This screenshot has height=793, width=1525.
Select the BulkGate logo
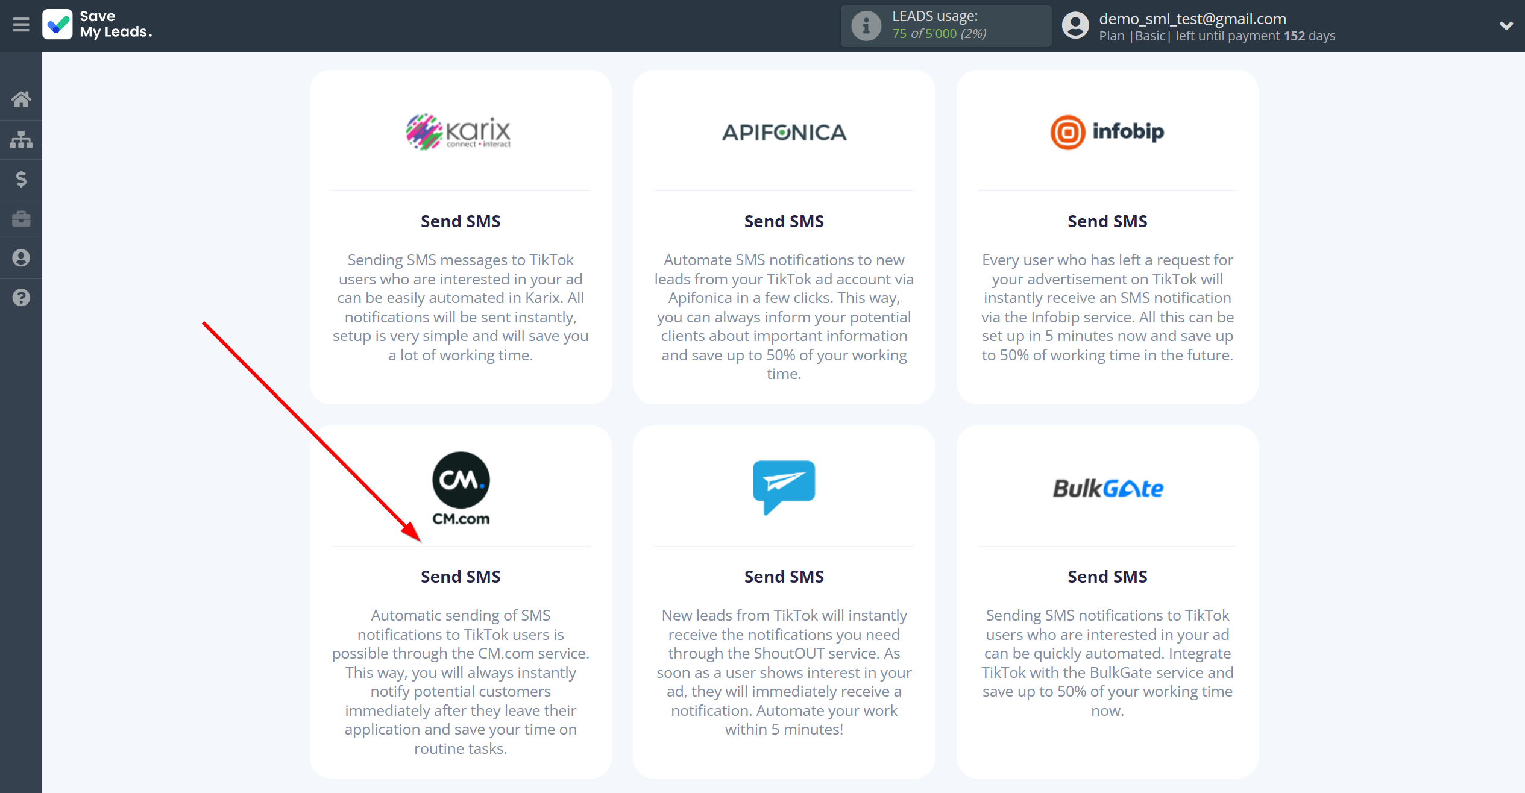click(x=1107, y=488)
